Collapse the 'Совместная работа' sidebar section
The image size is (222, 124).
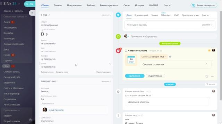point(15,17)
